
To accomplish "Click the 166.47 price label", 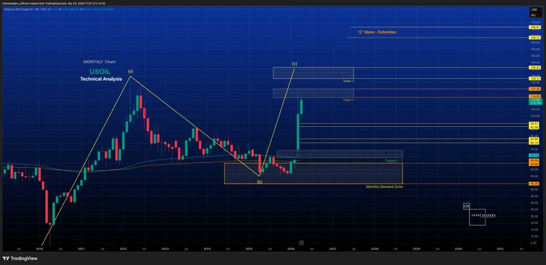I will coord(534,27).
